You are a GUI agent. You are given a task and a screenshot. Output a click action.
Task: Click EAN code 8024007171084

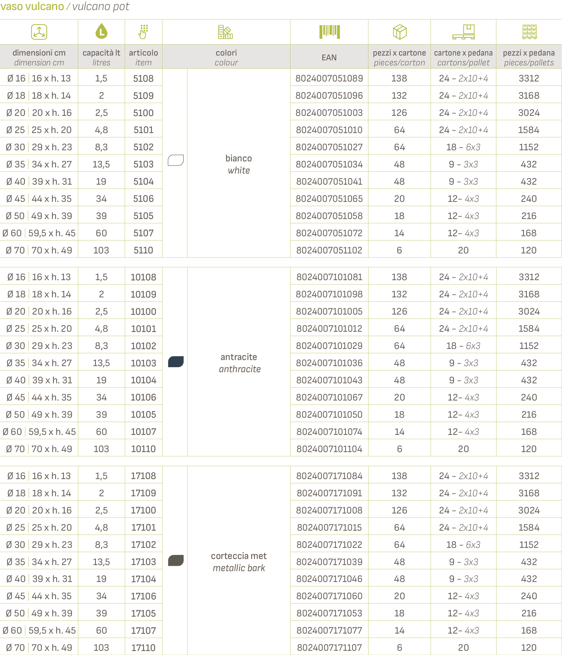[329, 476]
